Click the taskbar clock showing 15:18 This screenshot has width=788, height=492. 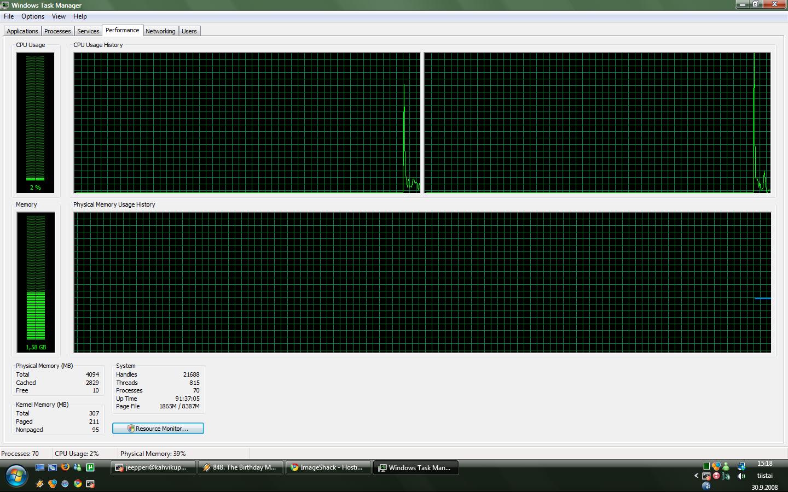(x=764, y=464)
